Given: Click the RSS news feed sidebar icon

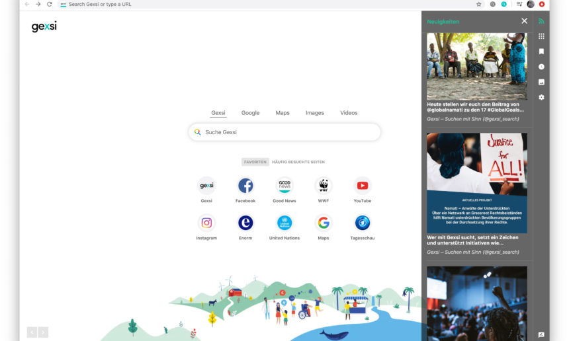Looking at the screenshot, I should pyautogui.click(x=541, y=21).
